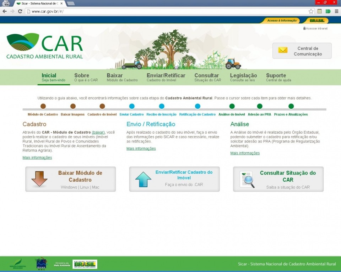Click the Acesso à Informação banner button
The width and height of the screenshot is (341, 272).
click(282, 21)
